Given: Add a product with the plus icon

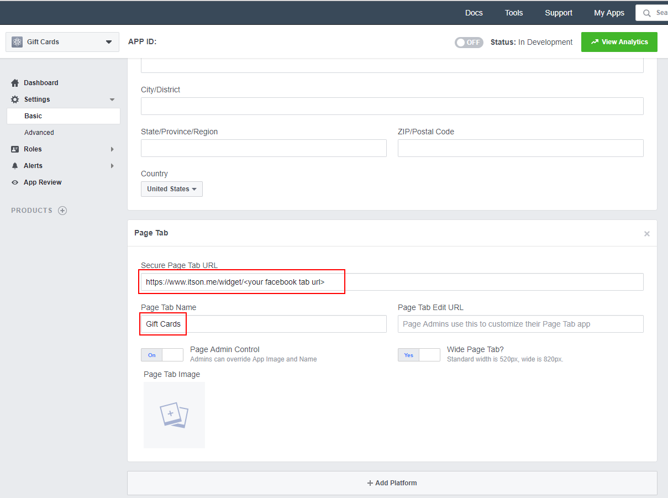Looking at the screenshot, I should point(62,211).
